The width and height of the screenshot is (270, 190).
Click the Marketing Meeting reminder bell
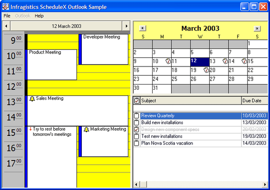tap(86, 129)
